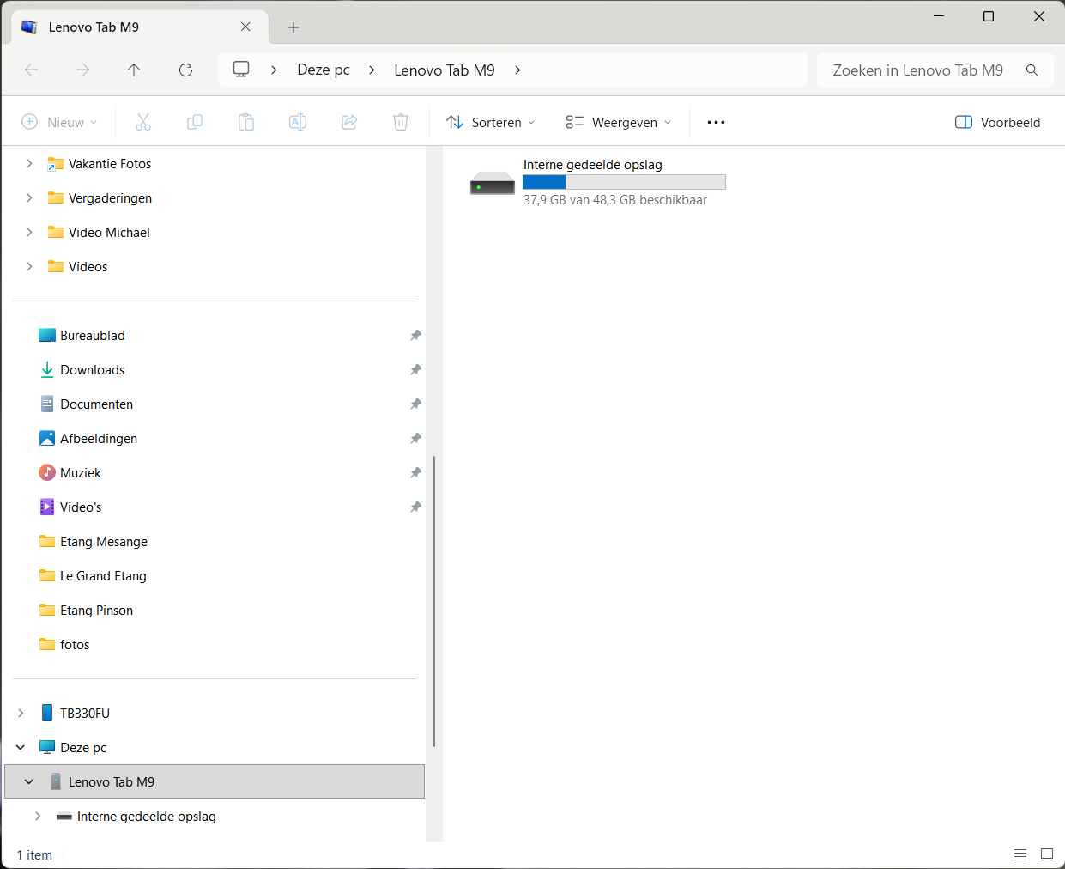Click the Share icon in toolbar
The width and height of the screenshot is (1065, 869).
tap(349, 122)
